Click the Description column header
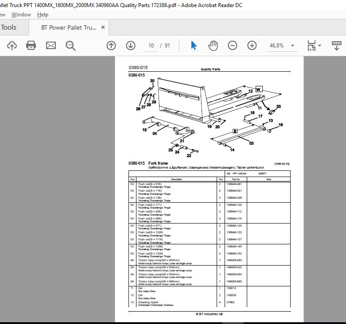Image resolution: width=346 pixels, height=324 pixels. point(176,179)
